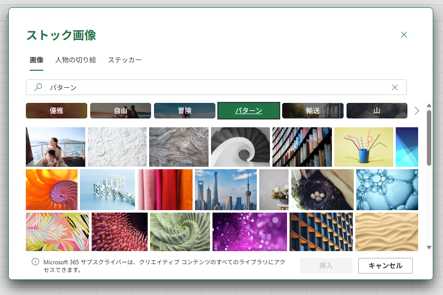Choose the falling dominoes thumbnail
This screenshot has width=443, height=295.
tap(107, 190)
